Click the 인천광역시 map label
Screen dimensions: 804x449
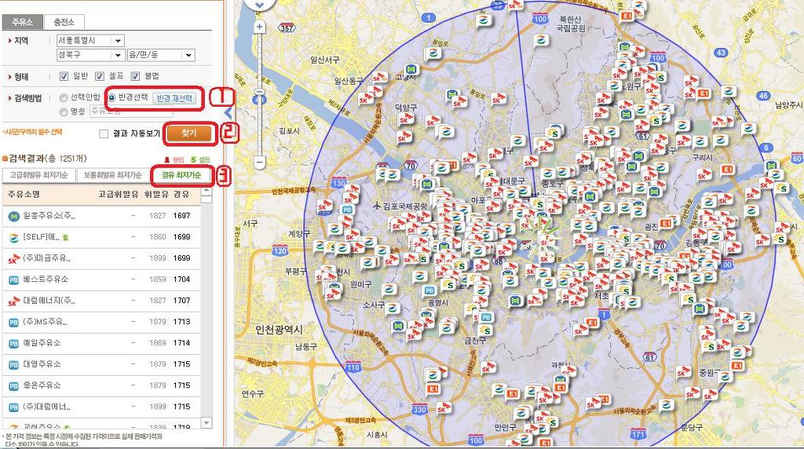(279, 330)
